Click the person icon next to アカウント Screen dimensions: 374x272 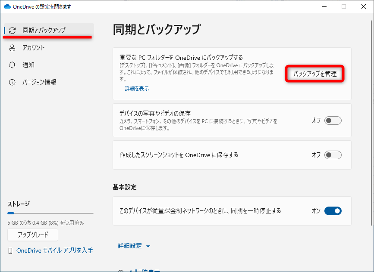[x=13, y=48]
